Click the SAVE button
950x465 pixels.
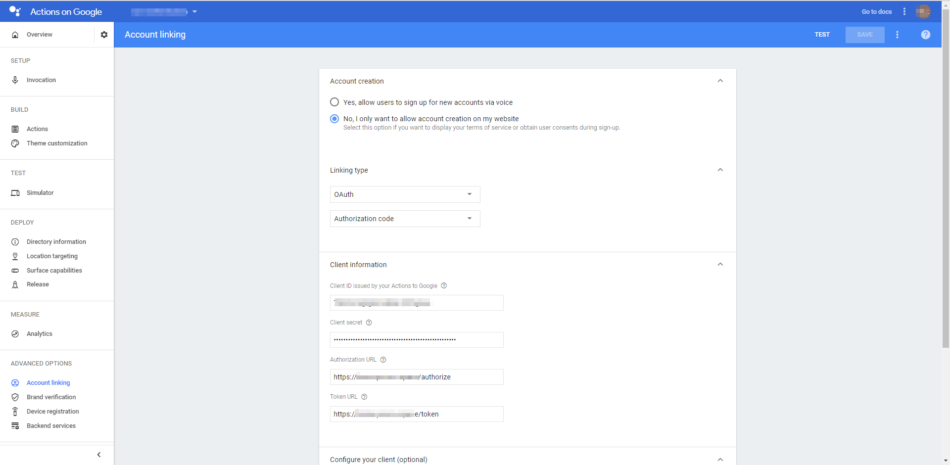tap(865, 35)
